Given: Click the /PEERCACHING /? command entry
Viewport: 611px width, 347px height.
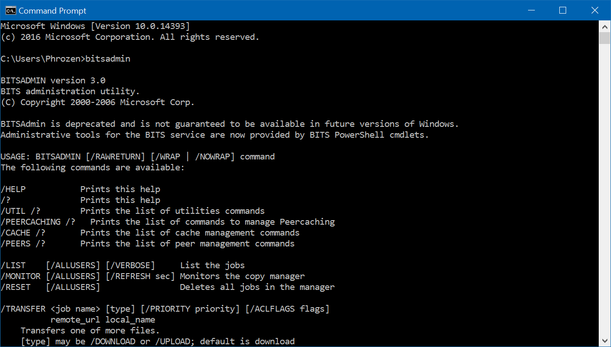Looking at the screenshot, I should pos(38,222).
